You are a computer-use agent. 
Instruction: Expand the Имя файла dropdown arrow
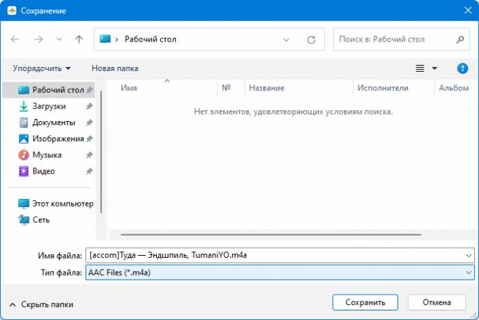point(468,256)
